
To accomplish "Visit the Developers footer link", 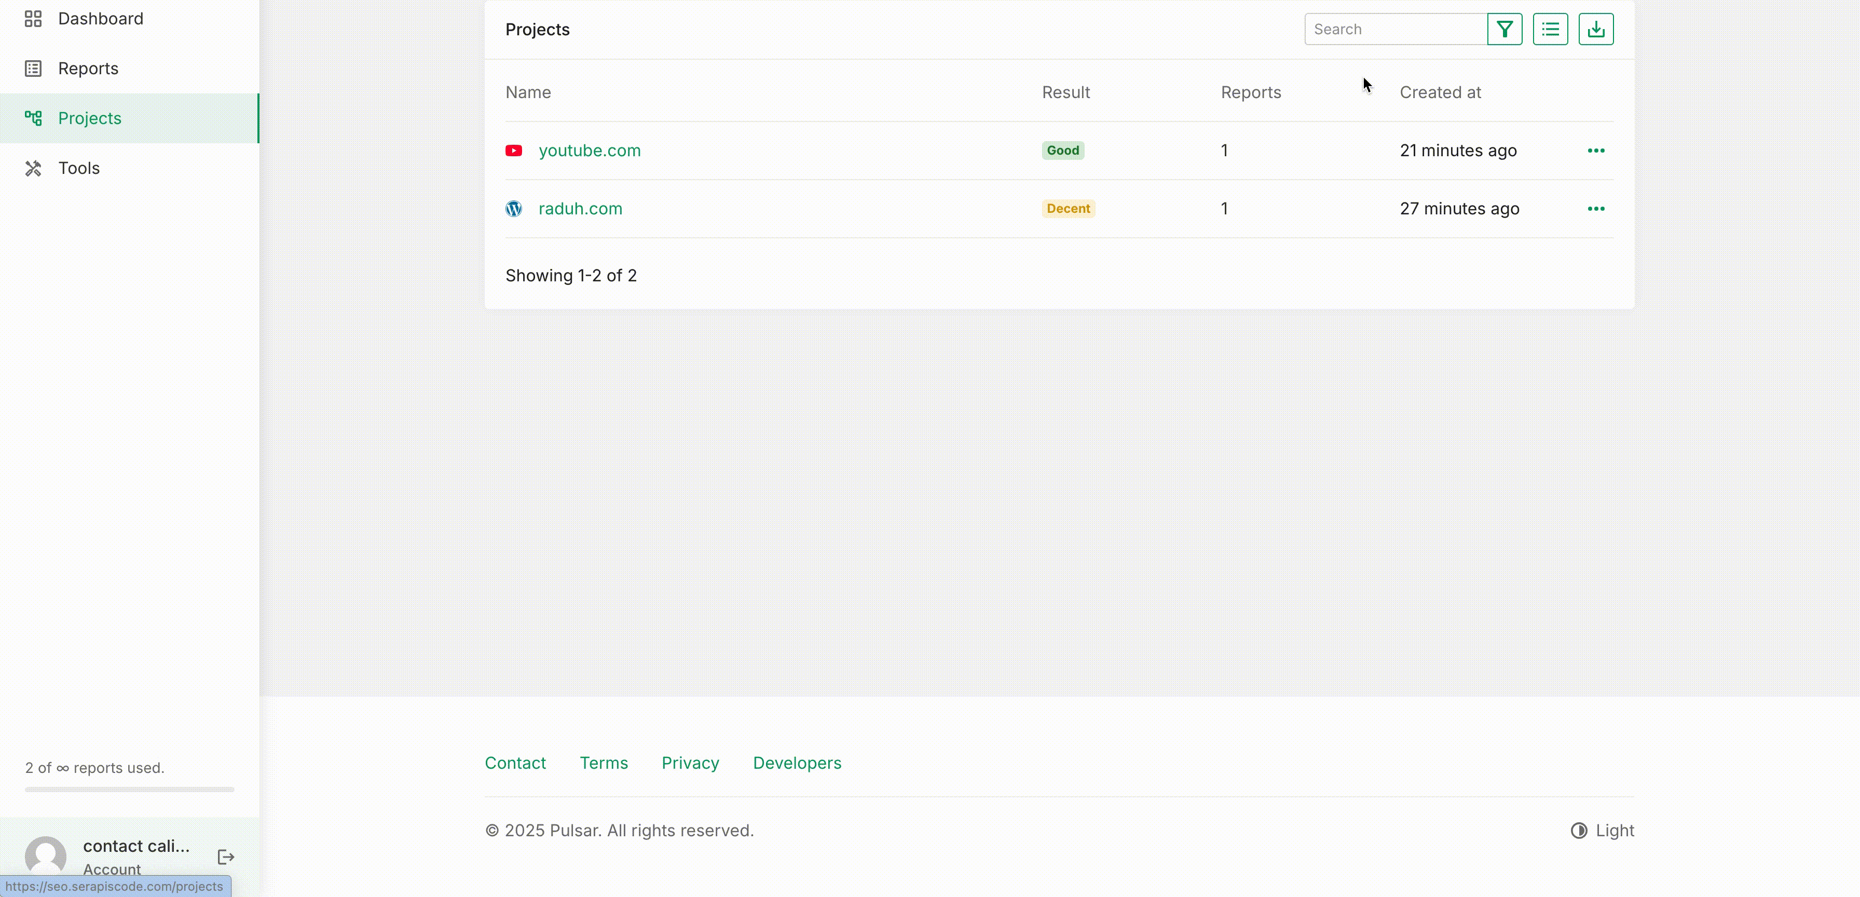I will (x=797, y=764).
